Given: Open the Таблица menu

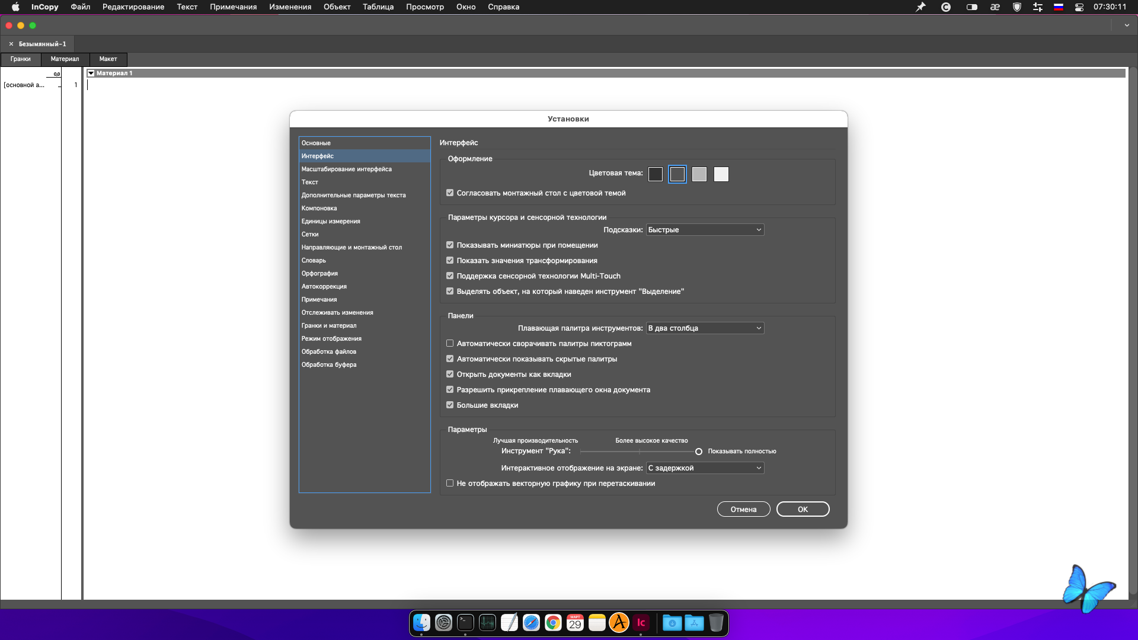Looking at the screenshot, I should (378, 7).
